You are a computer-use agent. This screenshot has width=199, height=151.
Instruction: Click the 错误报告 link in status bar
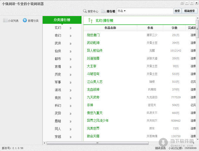click(x=161, y=148)
